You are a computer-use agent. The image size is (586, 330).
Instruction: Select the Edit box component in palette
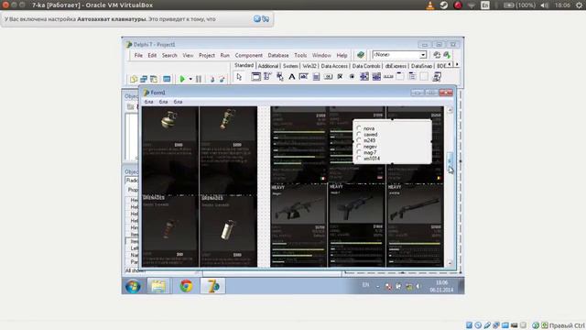click(303, 77)
